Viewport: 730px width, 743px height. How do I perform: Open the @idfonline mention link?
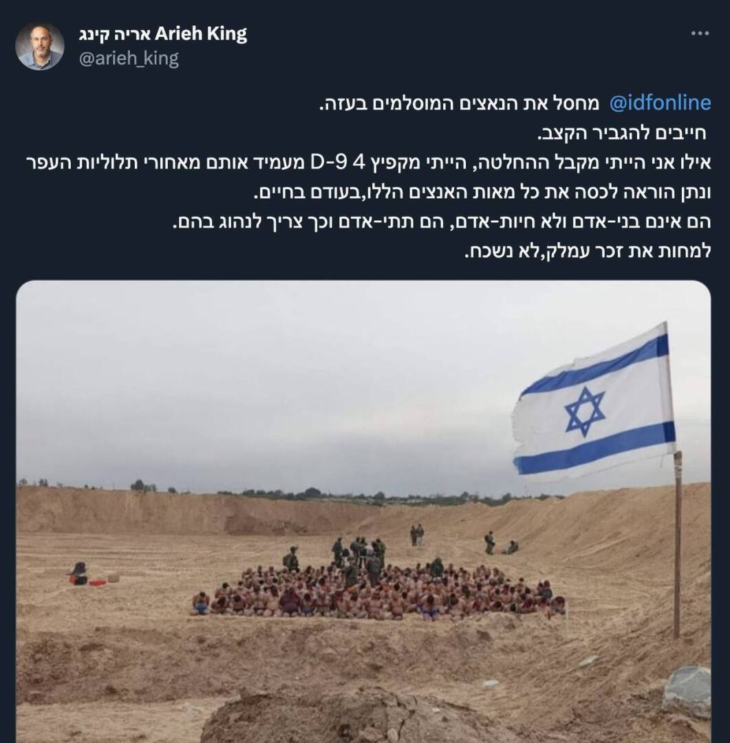point(660,103)
